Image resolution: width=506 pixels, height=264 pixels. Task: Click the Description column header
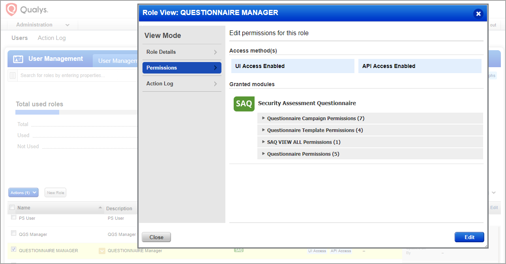(x=119, y=208)
